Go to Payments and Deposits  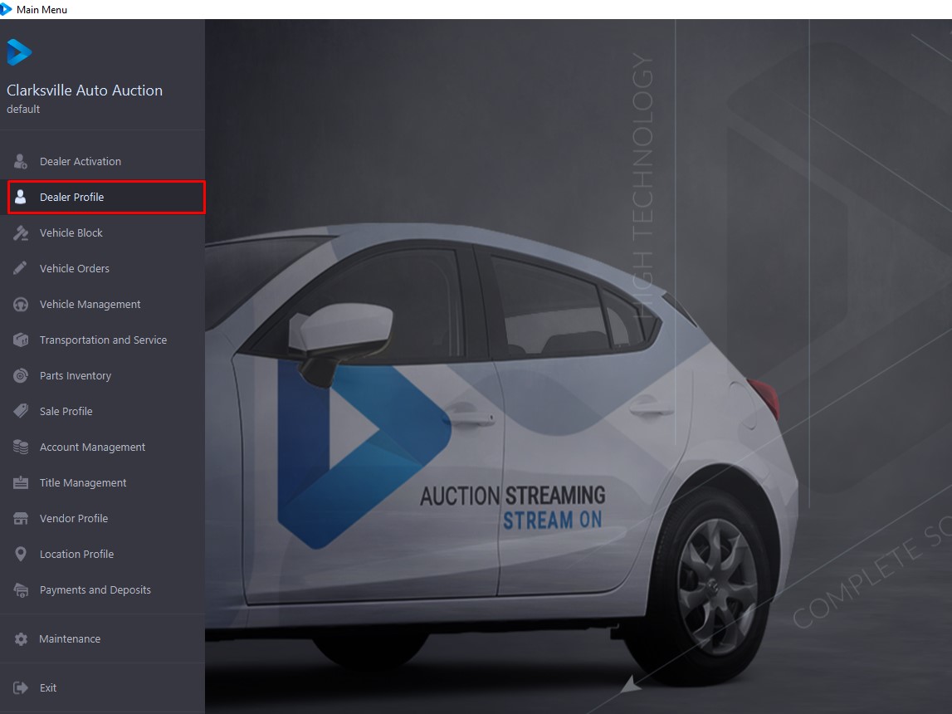[95, 590]
